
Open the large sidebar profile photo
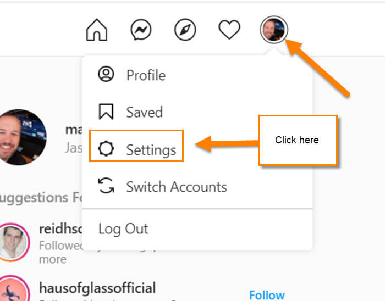coord(21,137)
